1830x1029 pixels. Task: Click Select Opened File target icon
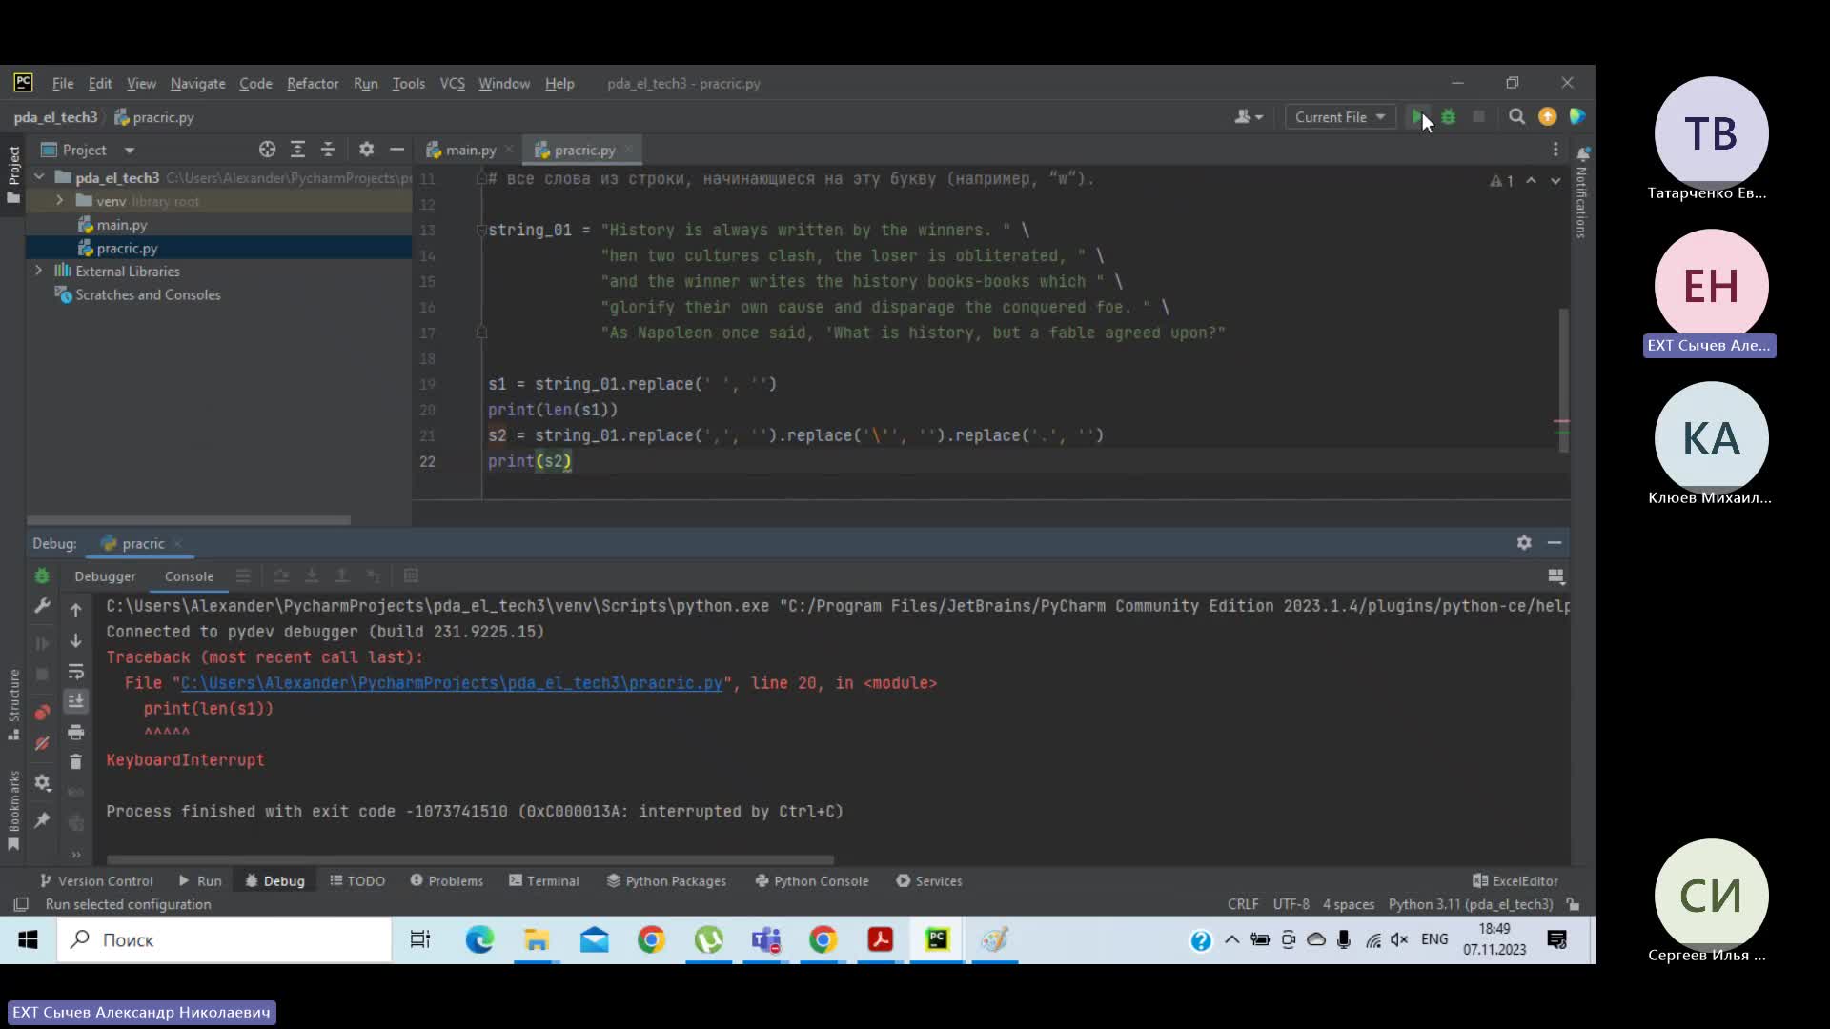tap(267, 150)
